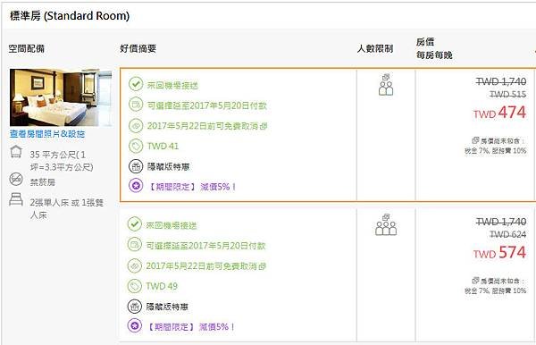
Task: Click the two-person occupancy icon
Action: (386, 85)
